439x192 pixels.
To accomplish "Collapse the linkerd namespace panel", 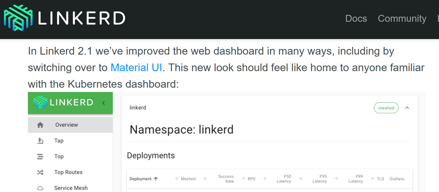I will [407, 108].
